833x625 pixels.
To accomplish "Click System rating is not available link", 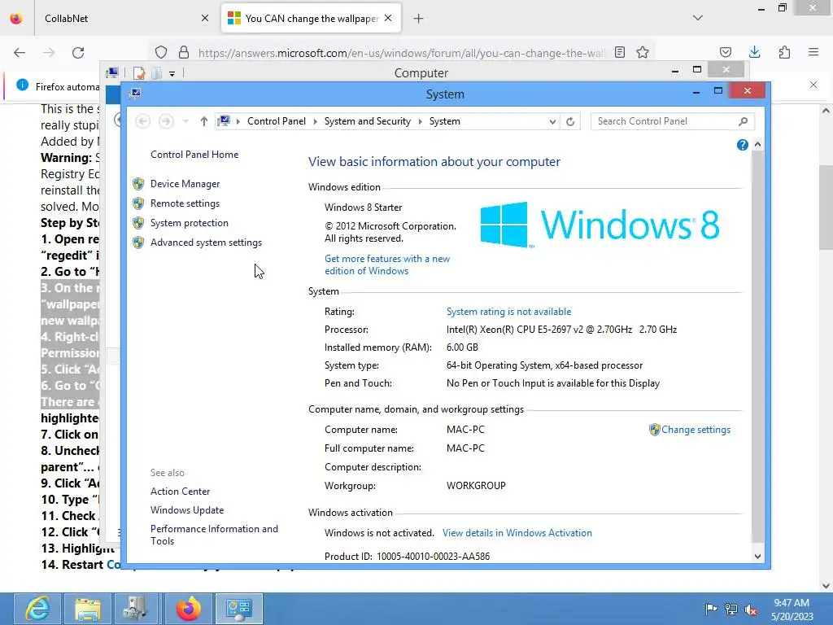I will 508,312.
